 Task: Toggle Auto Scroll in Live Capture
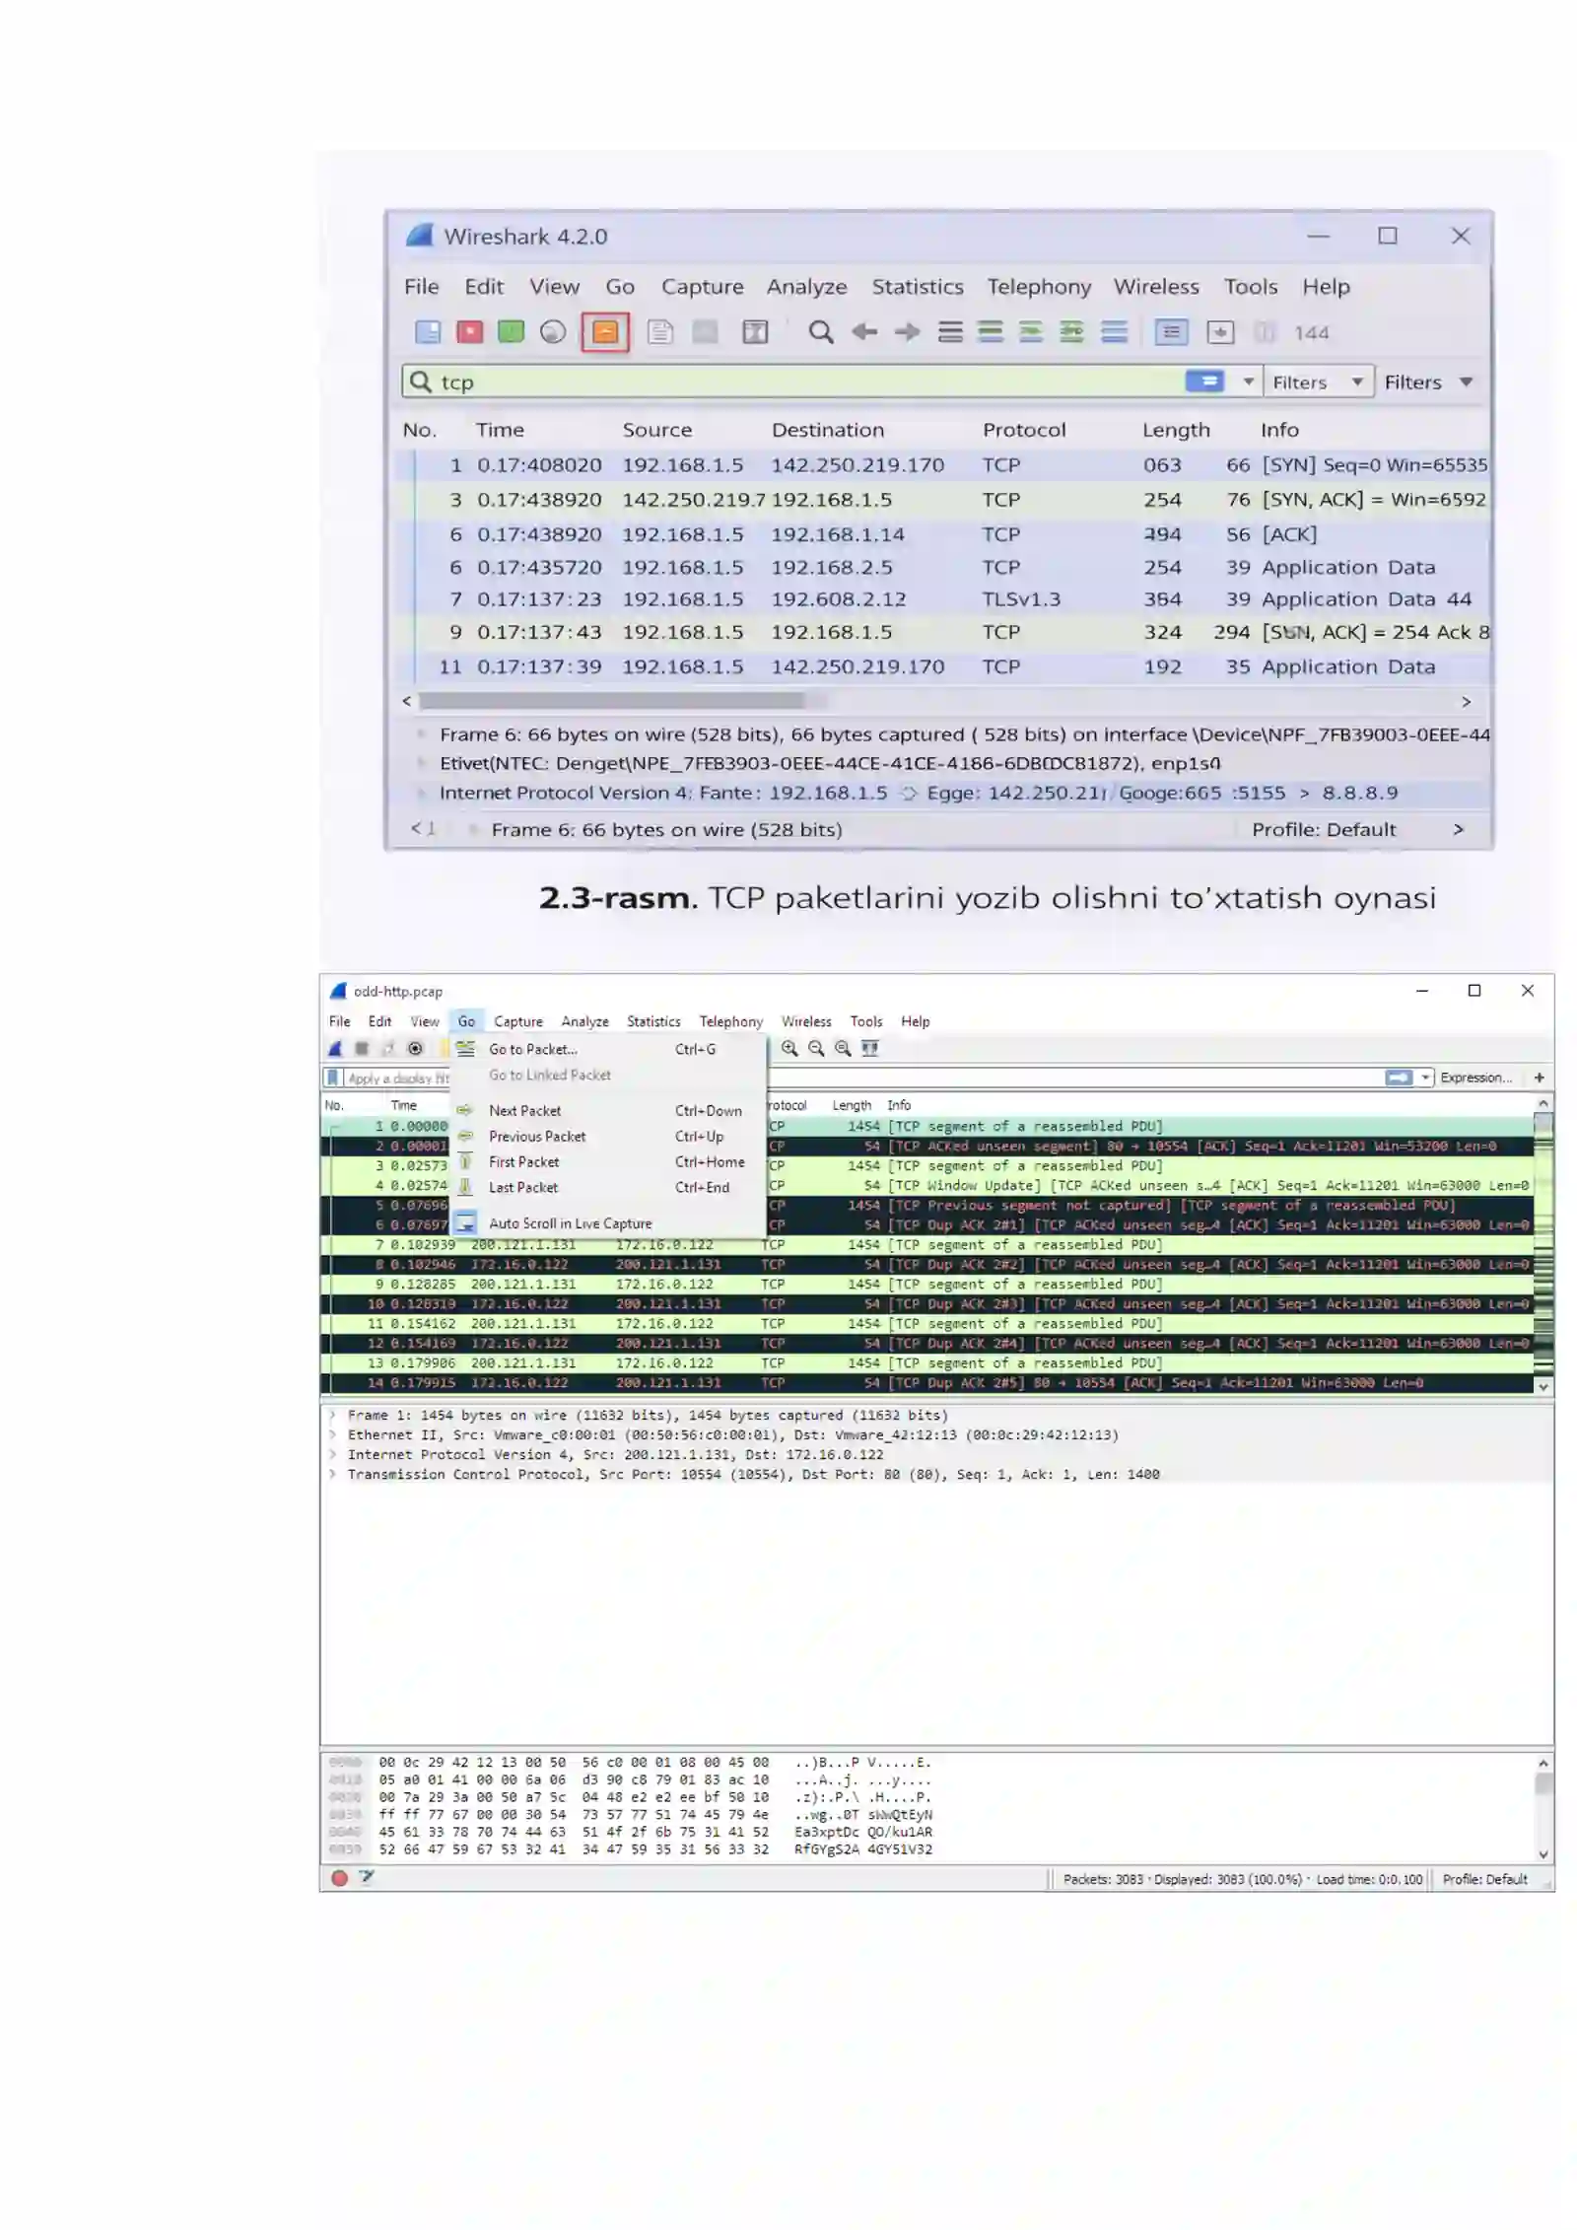570,1223
